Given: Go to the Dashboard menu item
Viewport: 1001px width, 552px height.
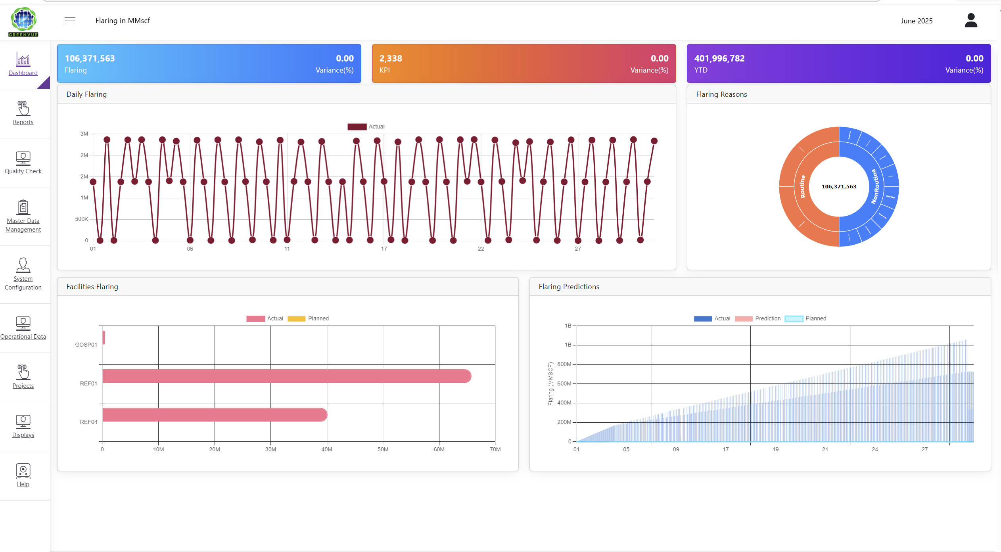Looking at the screenshot, I should (x=23, y=64).
